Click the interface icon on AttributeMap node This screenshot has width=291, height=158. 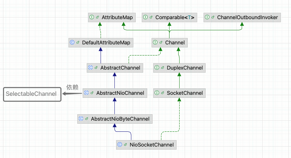coord(91,17)
